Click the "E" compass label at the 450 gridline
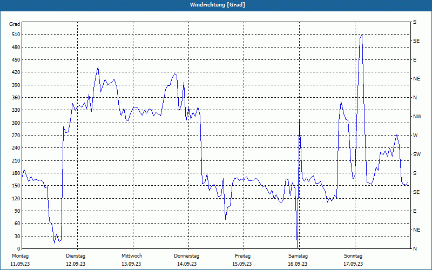432x270 pixels. pos(415,60)
